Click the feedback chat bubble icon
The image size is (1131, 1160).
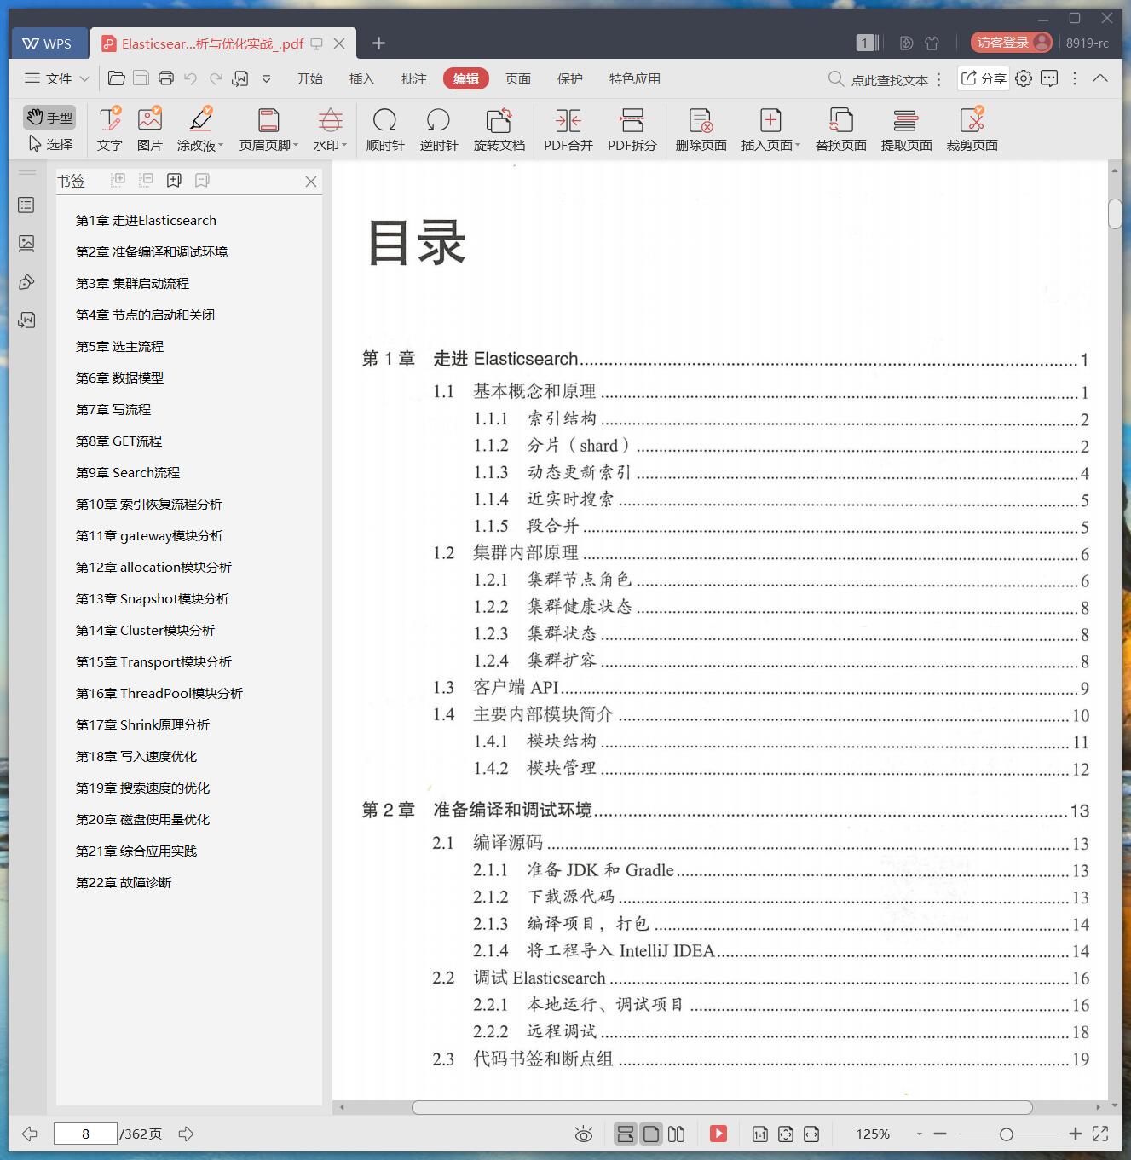(x=1049, y=78)
